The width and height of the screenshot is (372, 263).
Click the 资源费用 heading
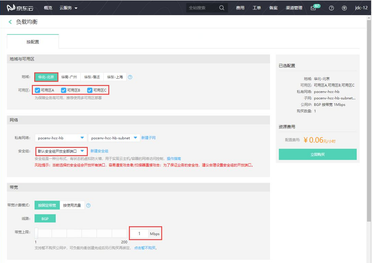coord(287,127)
